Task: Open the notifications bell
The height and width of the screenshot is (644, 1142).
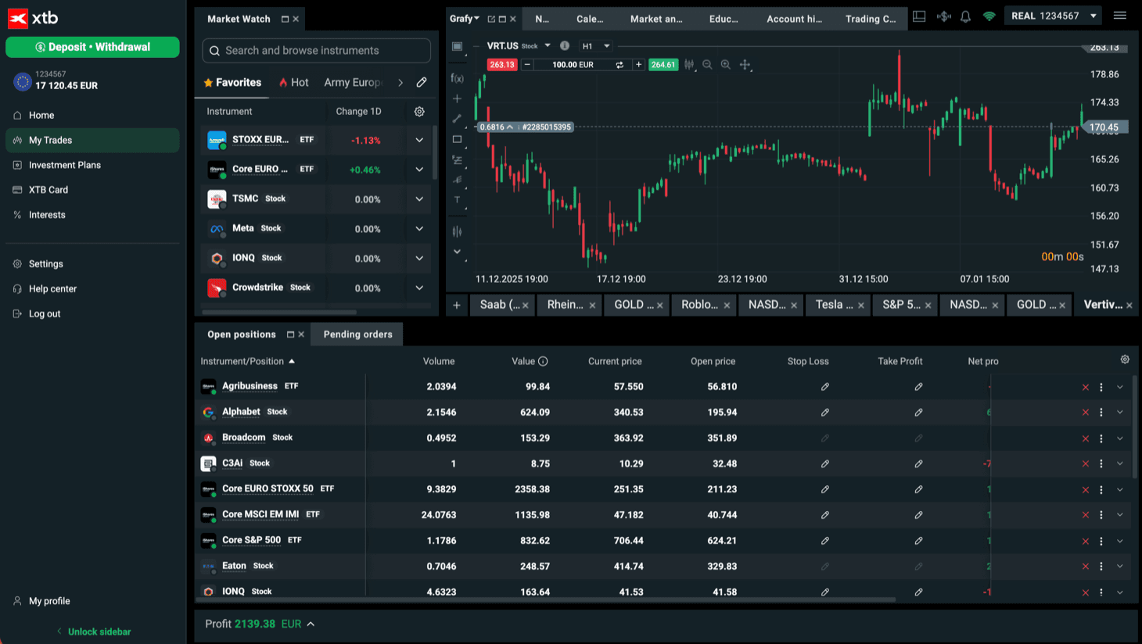Action: pyautogui.click(x=965, y=16)
